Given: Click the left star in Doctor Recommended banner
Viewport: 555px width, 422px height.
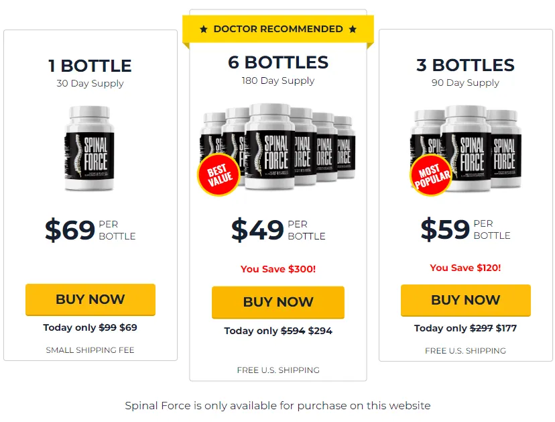Looking at the screenshot, I should coord(204,29).
